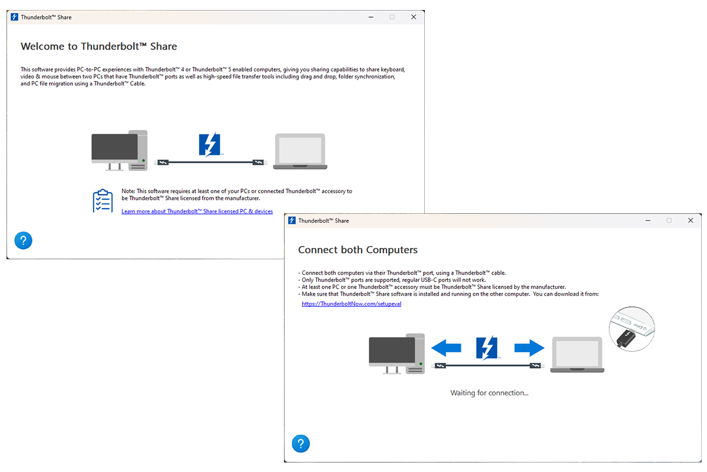Viewport: 707px width, 472px height.
Task: Click the laptop illustration in the Welcome window
Action: [x=300, y=151]
